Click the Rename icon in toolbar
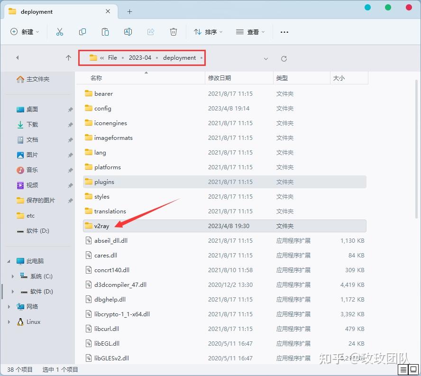Viewport: 421px width, 376px height. pos(128,32)
